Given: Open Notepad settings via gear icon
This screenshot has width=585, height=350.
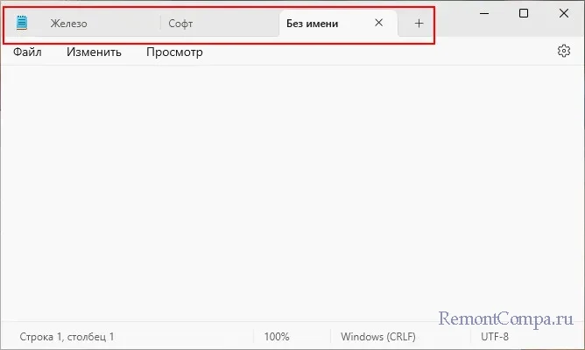Looking at the screenshot, I should point(564,52).
